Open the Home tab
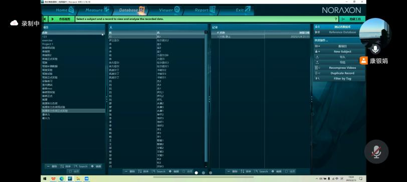Image resolution: width=407 pixels, height=182 pixels. pyautogui.click(x=62, y=10)
